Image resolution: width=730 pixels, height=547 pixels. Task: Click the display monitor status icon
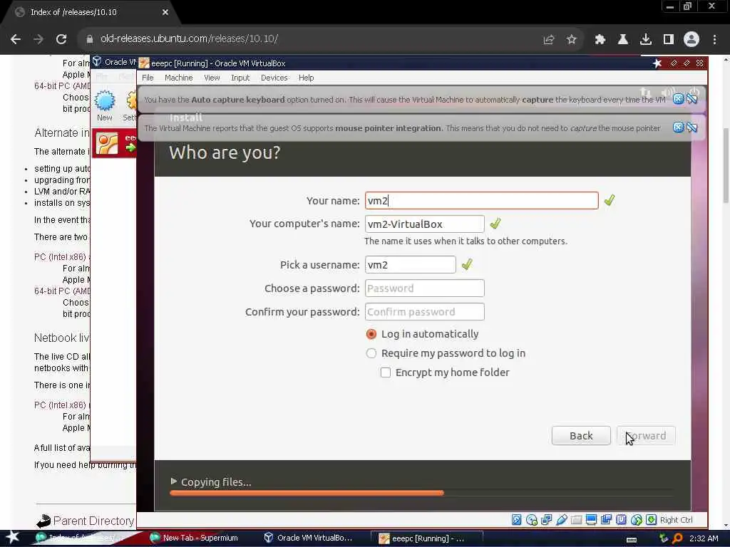coord(591,519)
